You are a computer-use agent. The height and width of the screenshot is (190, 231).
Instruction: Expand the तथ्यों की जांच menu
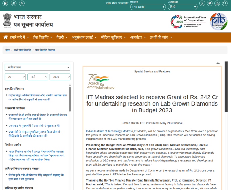[161, 37]
